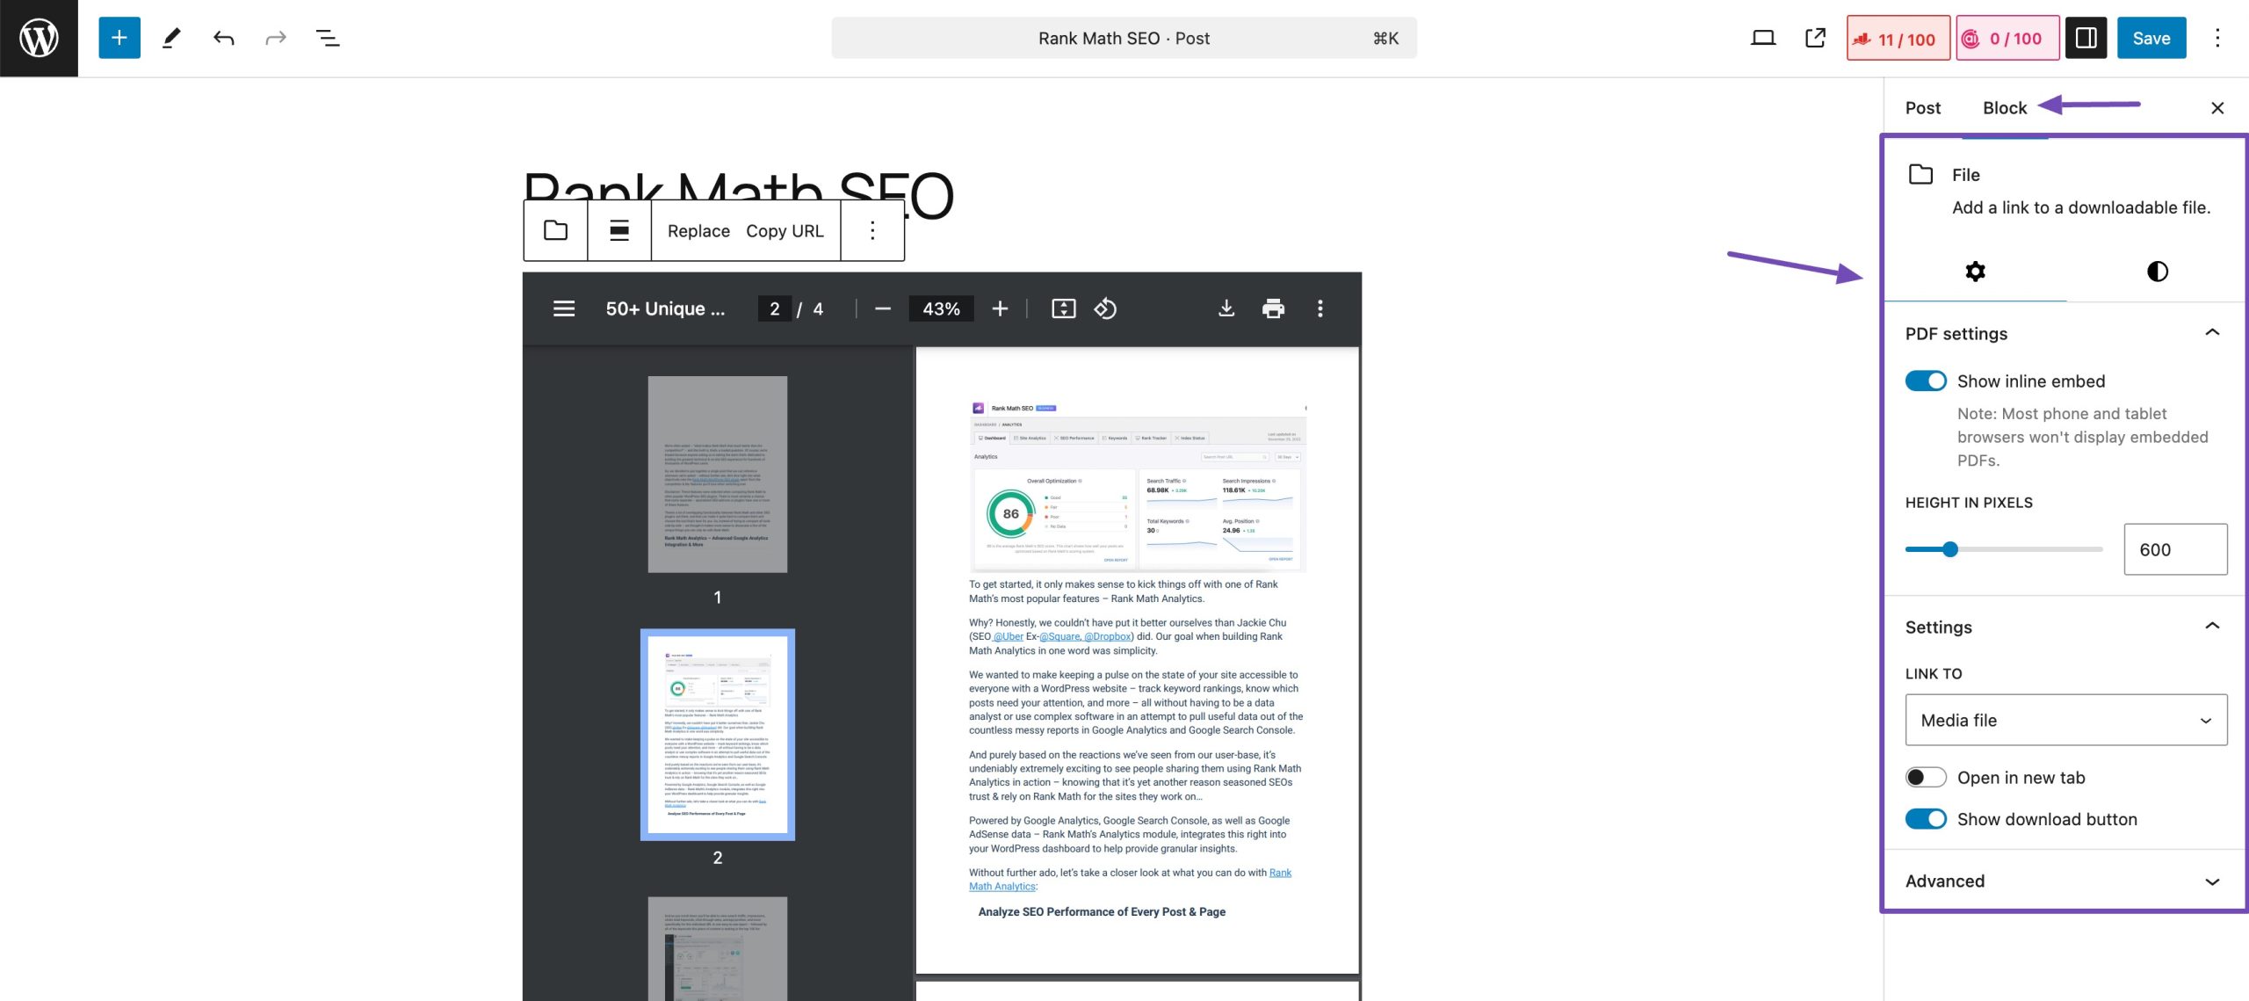Toggle the Show inline embed switch

point(1925,381)
